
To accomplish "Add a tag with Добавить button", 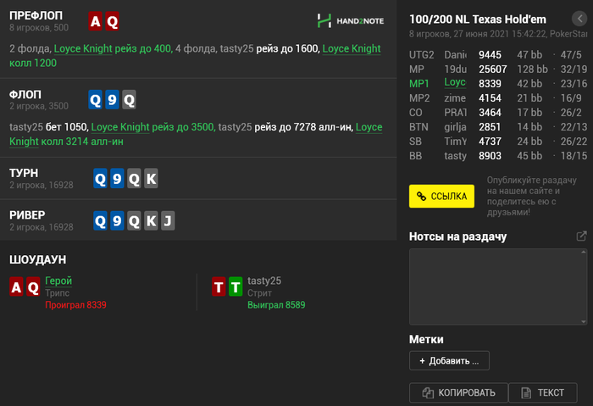I will click(x=449, y=360).
